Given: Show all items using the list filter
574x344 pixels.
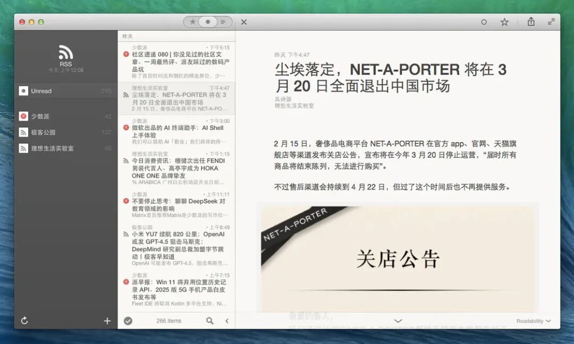Looking at the screenshot, I should click(223, 22).
